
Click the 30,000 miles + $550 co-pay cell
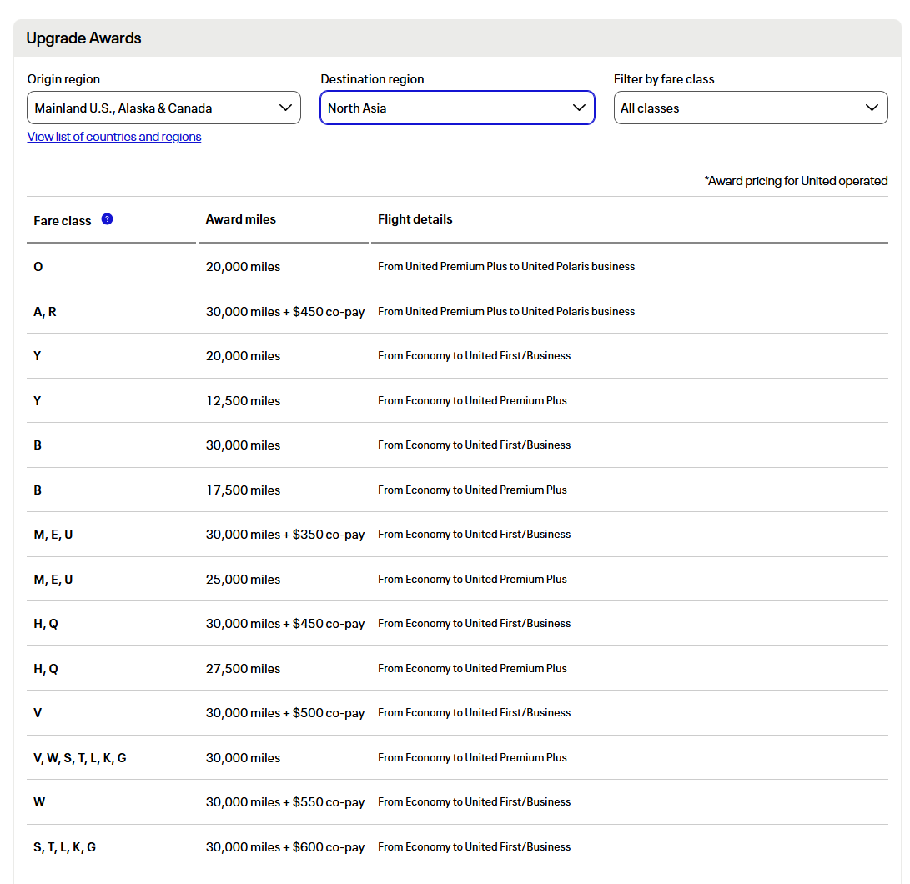coord(285,802)
